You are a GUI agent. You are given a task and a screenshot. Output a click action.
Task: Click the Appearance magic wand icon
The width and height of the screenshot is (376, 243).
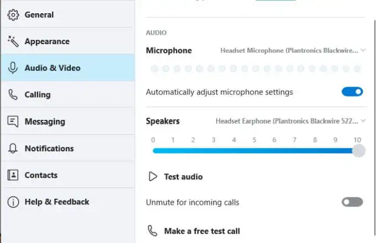[13, 41]
